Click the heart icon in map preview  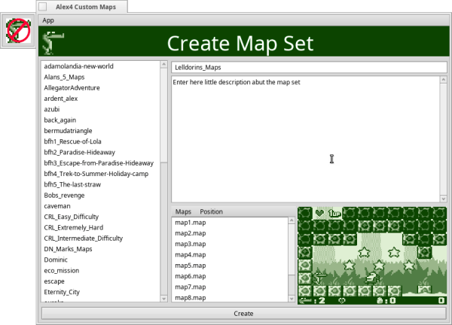click(x=319, y=213)
